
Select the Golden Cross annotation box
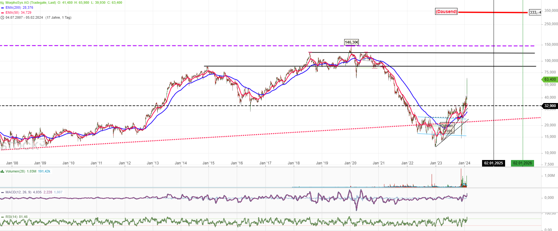coord(448,128)
